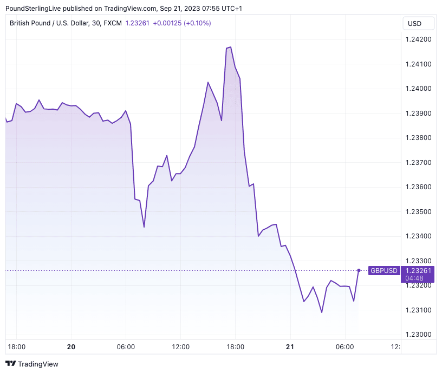This screenshot has height=373, width=442.
Task: Click the GBPUSD symbol price label
Action: (383, 270)
